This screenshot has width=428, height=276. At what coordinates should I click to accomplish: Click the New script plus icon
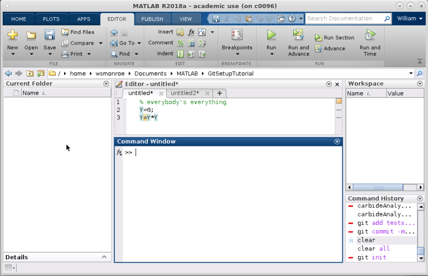tap(13, 35)
